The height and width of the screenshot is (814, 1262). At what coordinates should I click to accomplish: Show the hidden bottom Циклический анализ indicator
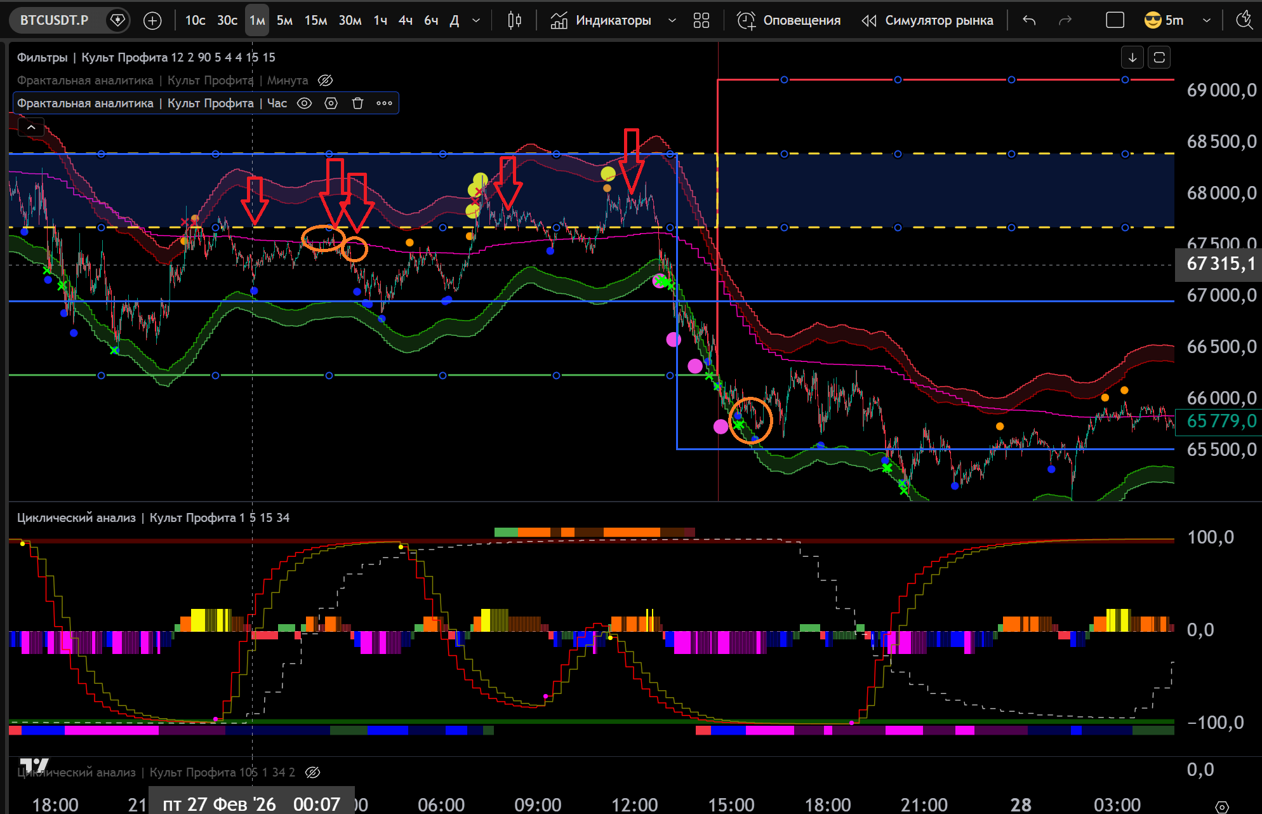click(312, 772)
